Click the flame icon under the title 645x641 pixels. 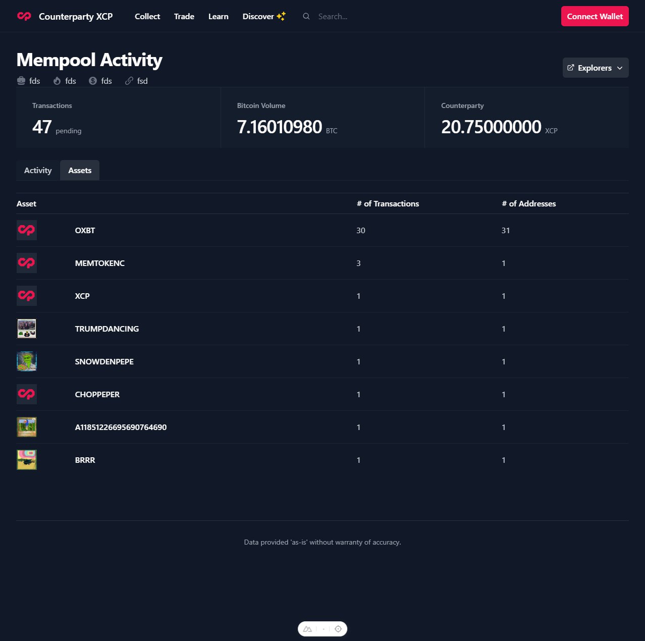tap(57, 81)
